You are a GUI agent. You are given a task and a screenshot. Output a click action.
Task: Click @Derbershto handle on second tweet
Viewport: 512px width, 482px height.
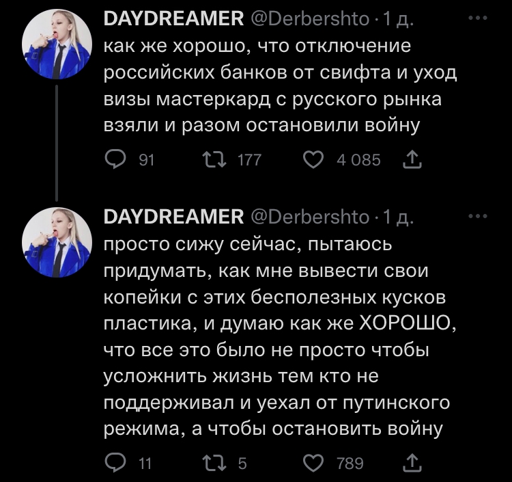point(311,217)
